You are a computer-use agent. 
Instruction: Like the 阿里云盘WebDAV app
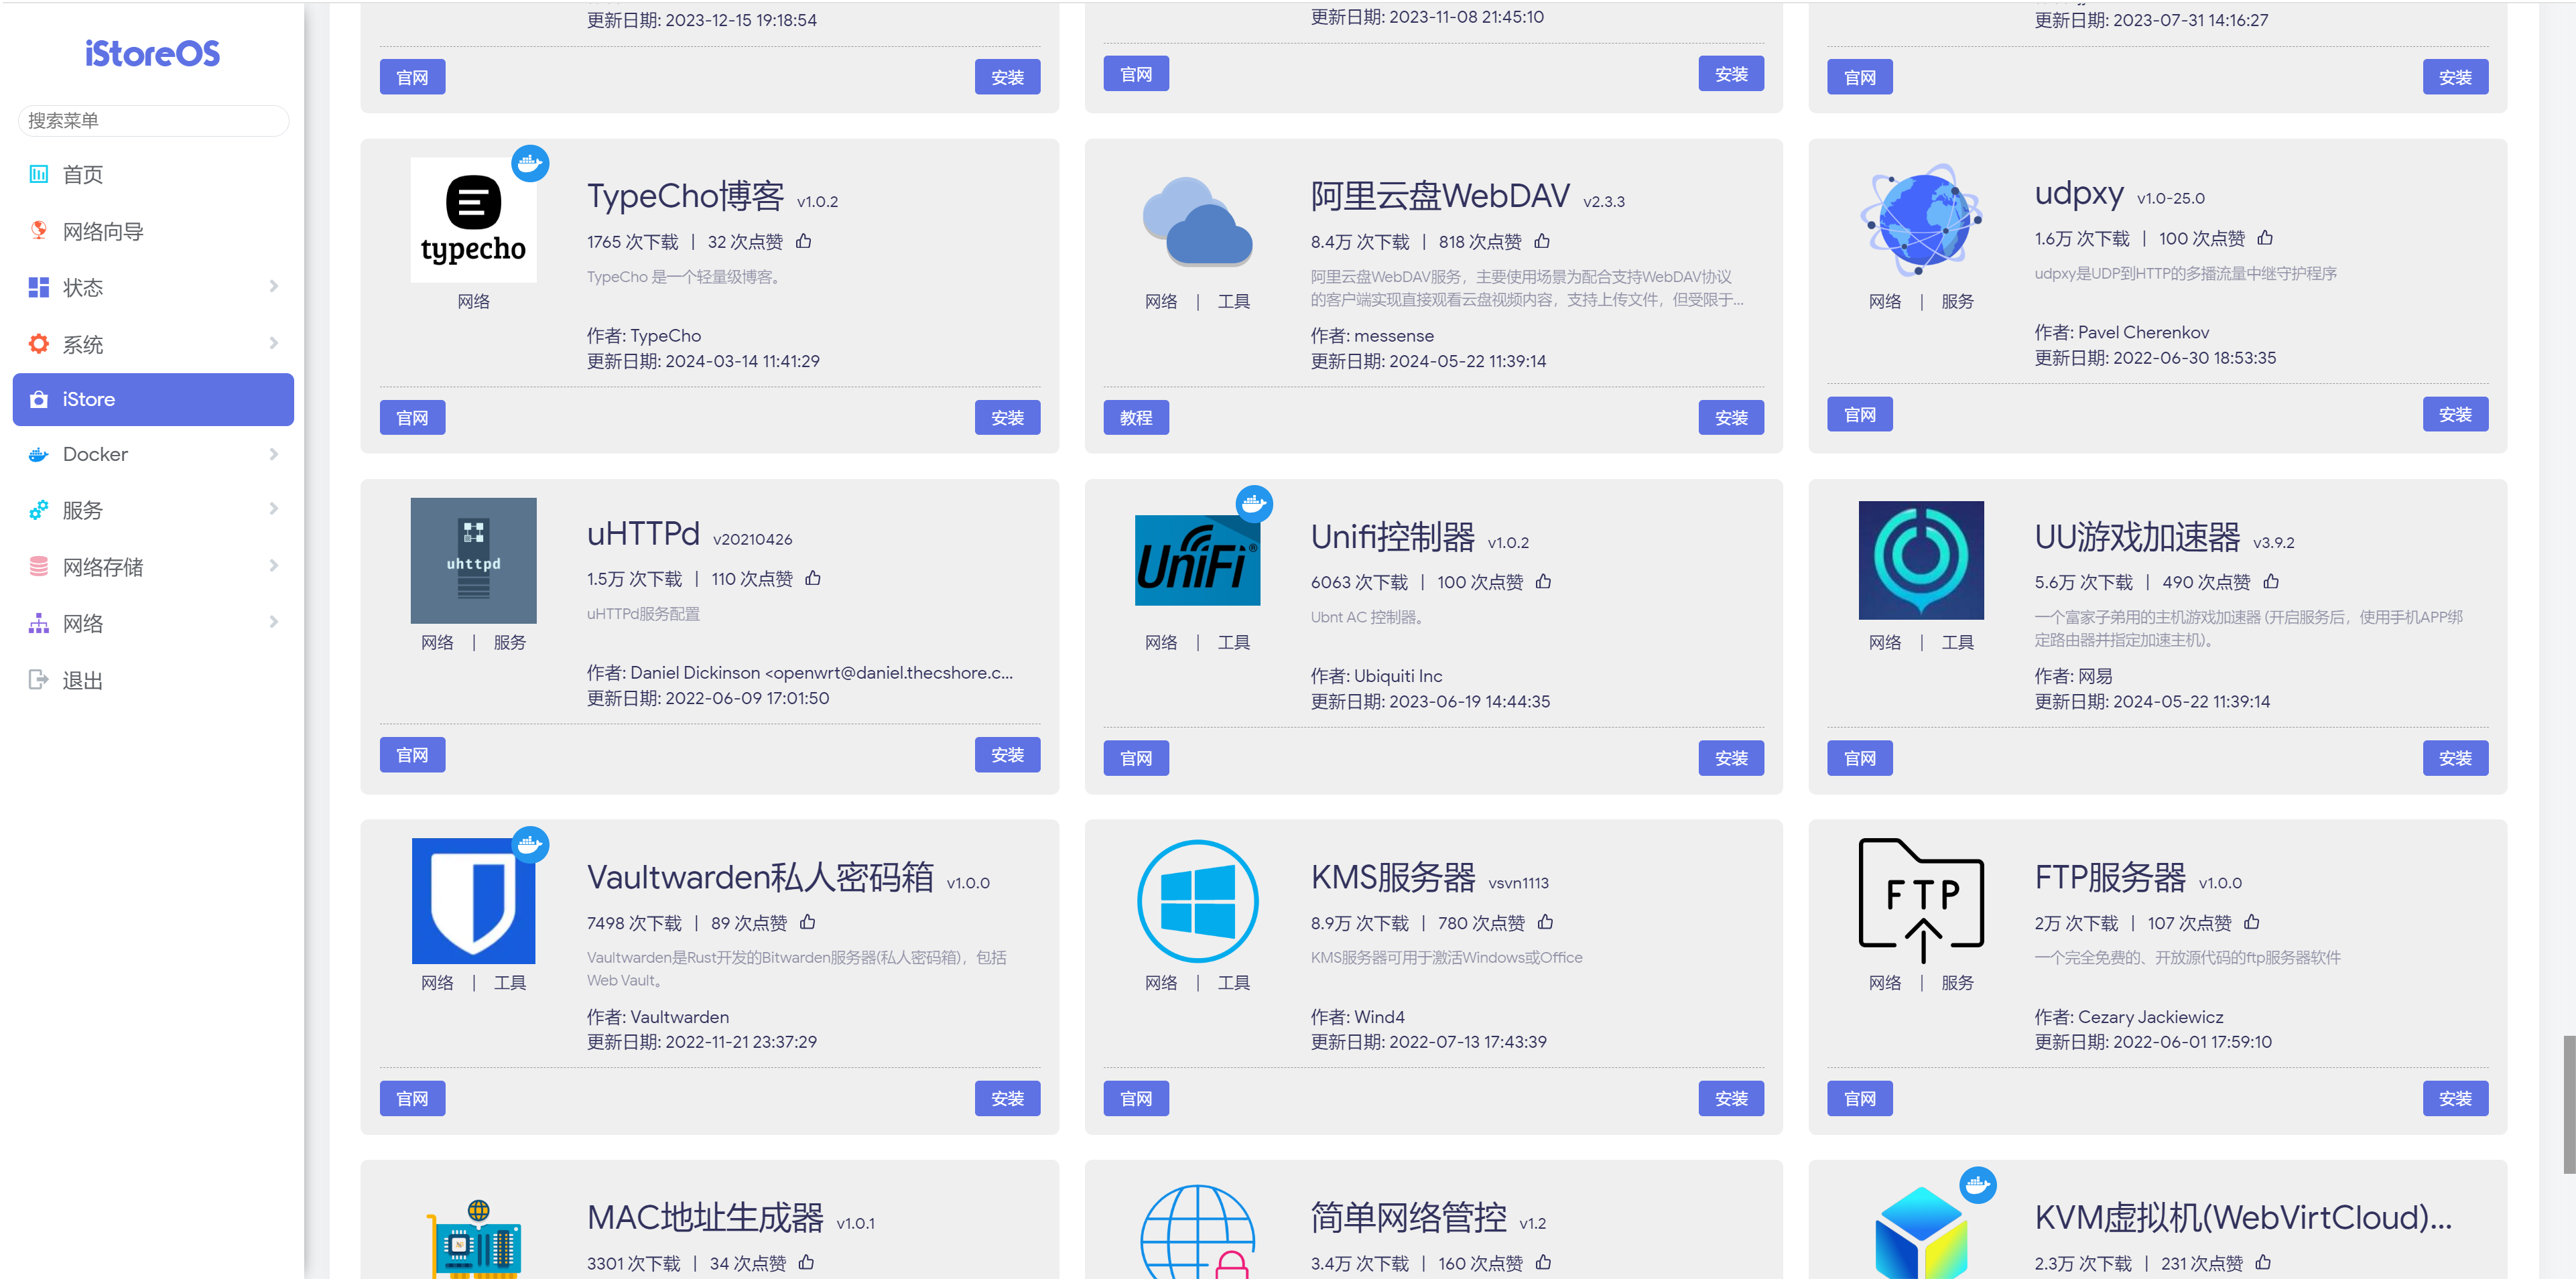[x=1542, y=241]
